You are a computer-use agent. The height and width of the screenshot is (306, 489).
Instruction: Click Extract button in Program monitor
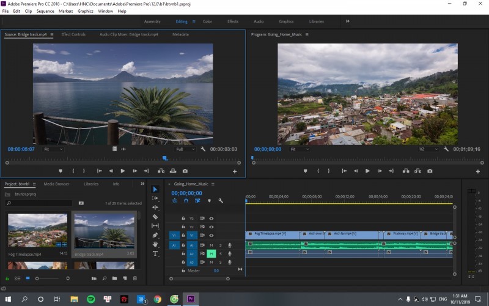418,171
